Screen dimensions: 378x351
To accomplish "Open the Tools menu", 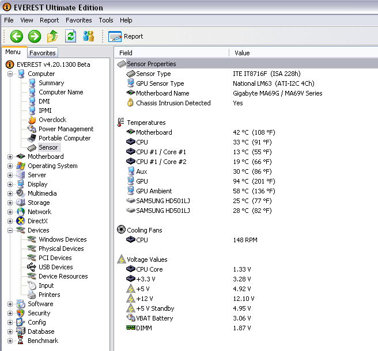I will tap(106, 20).
